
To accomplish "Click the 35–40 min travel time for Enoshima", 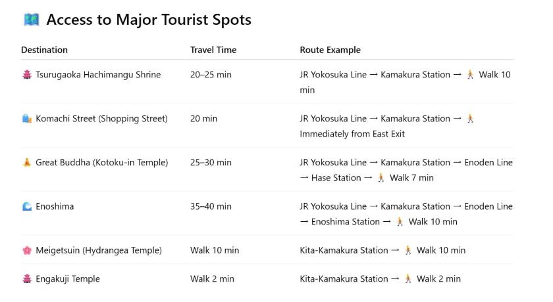I will (x=211, y=206).
